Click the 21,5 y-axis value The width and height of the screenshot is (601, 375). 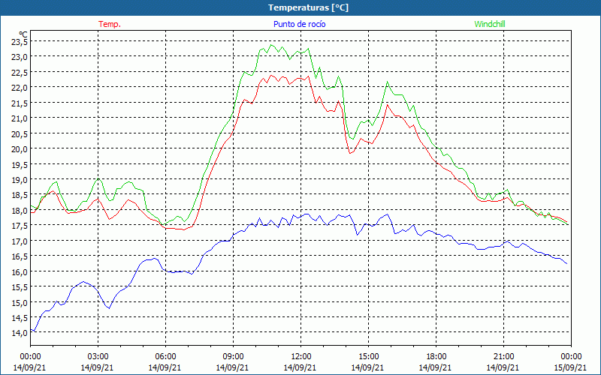tap(20, 103)
